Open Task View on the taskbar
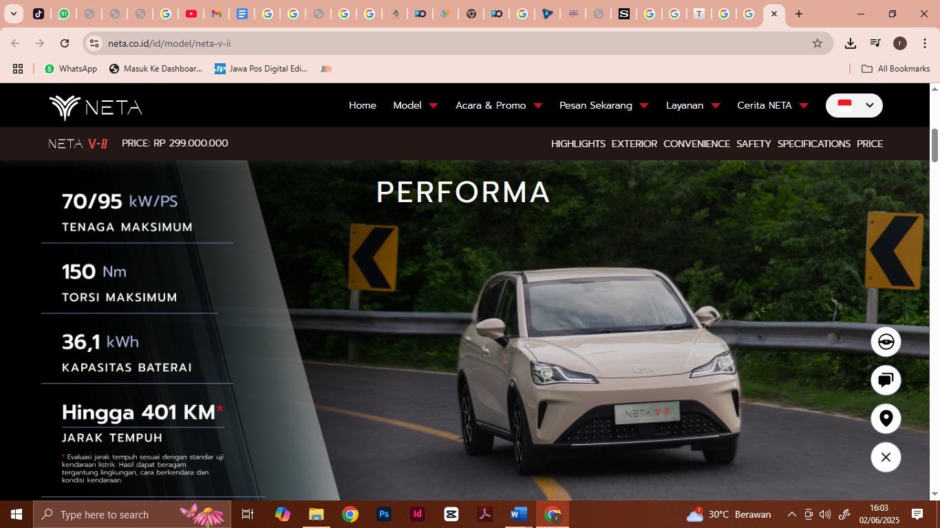The width and height of the screenshot is (940, 528). pos(248,514)
